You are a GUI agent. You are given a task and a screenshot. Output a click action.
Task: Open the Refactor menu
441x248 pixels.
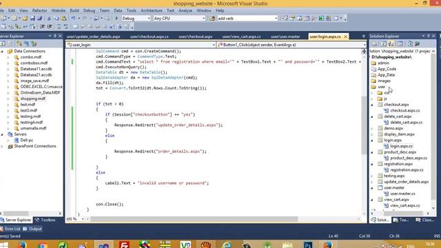point(40,10)
